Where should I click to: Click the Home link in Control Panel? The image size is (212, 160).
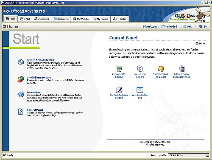202,44
